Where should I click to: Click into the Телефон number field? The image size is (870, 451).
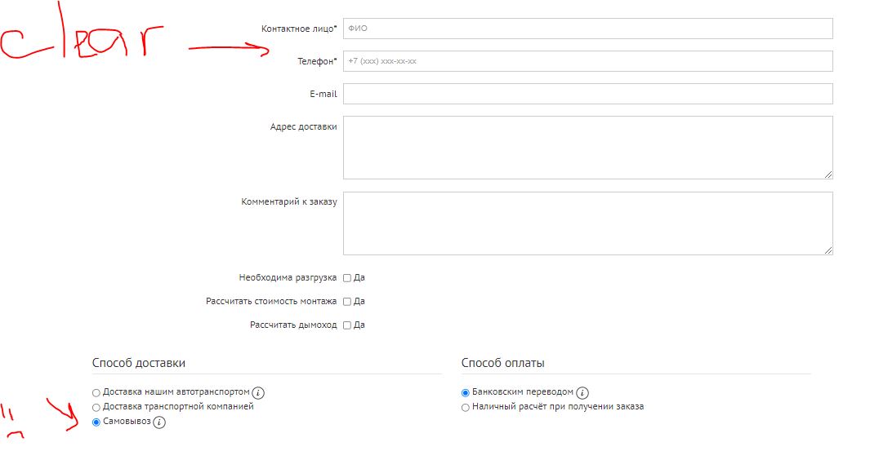(587, 61)
